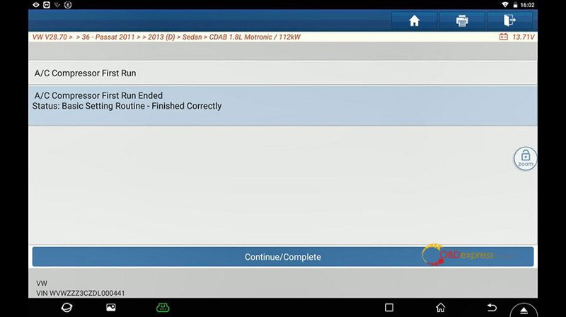
Task: Tap the zoom lock floating button
Action: click(x=525, y=158)
